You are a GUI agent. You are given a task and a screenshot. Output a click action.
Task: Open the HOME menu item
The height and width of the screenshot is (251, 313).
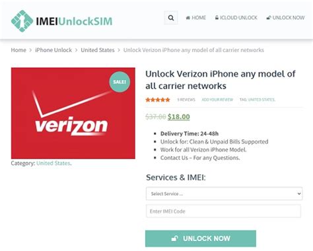coord(196,18)
